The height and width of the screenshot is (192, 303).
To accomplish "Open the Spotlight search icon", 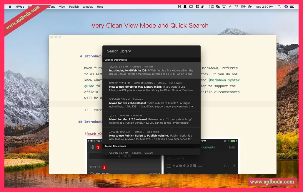I will pyautogui.click(x=279, y=6).
